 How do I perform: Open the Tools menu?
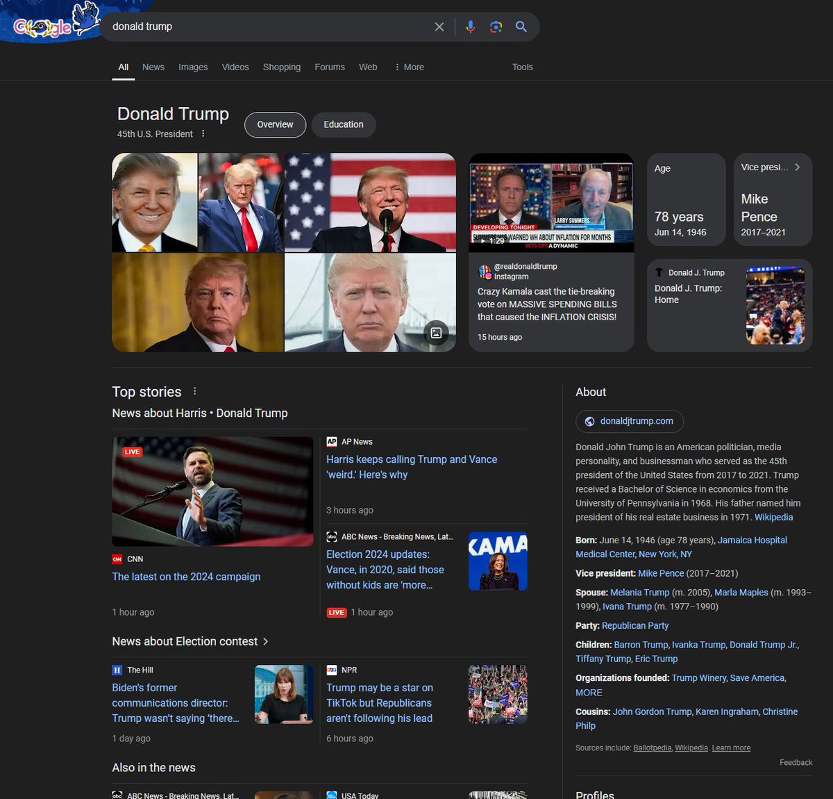[x=523, y=67]
